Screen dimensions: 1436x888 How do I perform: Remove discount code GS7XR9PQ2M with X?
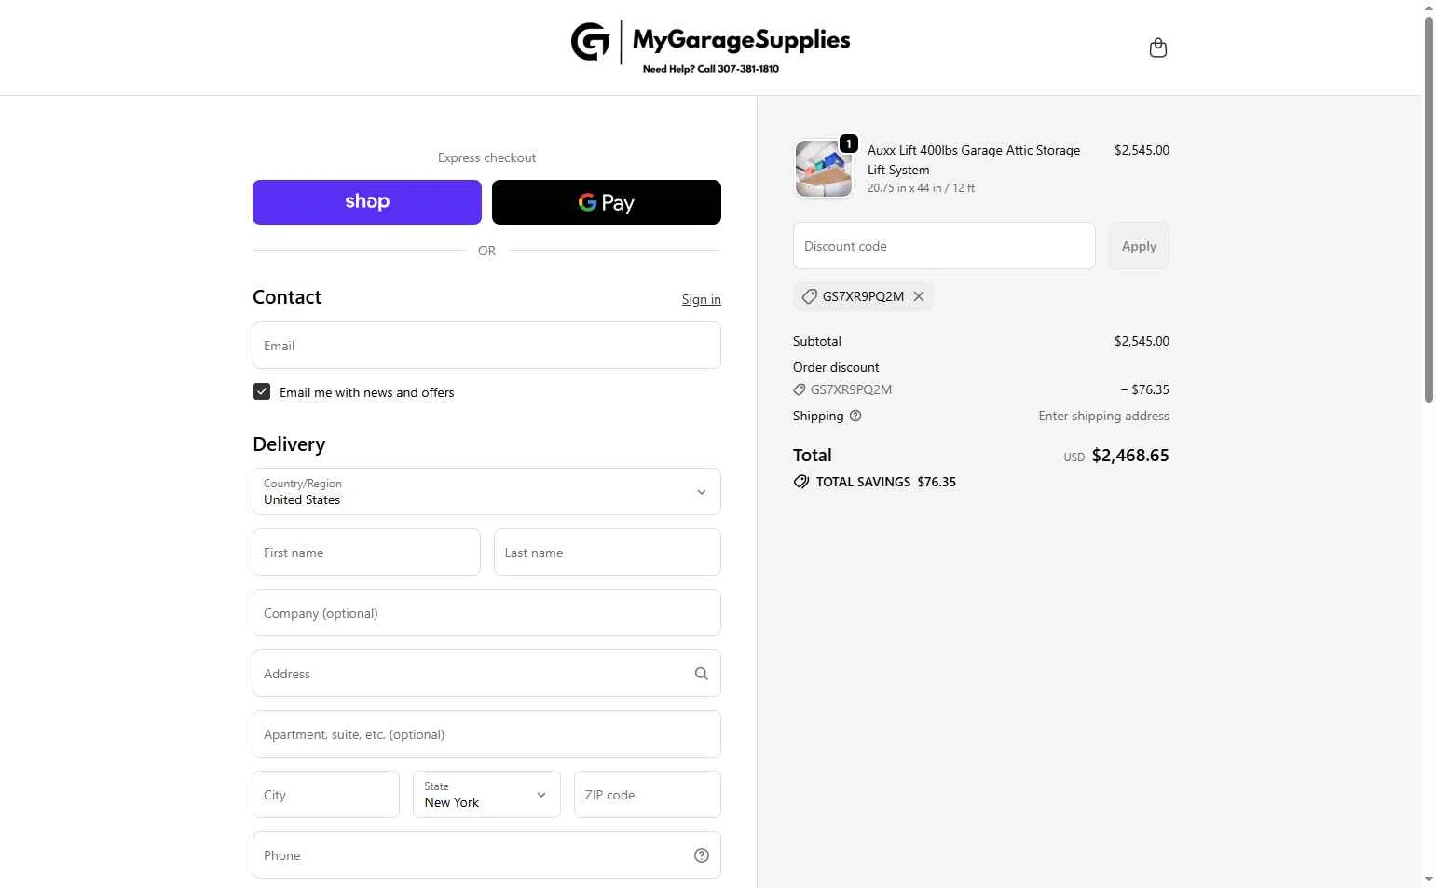pos(919,296)
